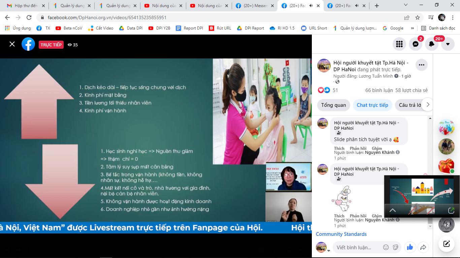Open Hội người khuyết tật Tp.Hà Nội page link
The image size is (460, 258).
point(371,66)
